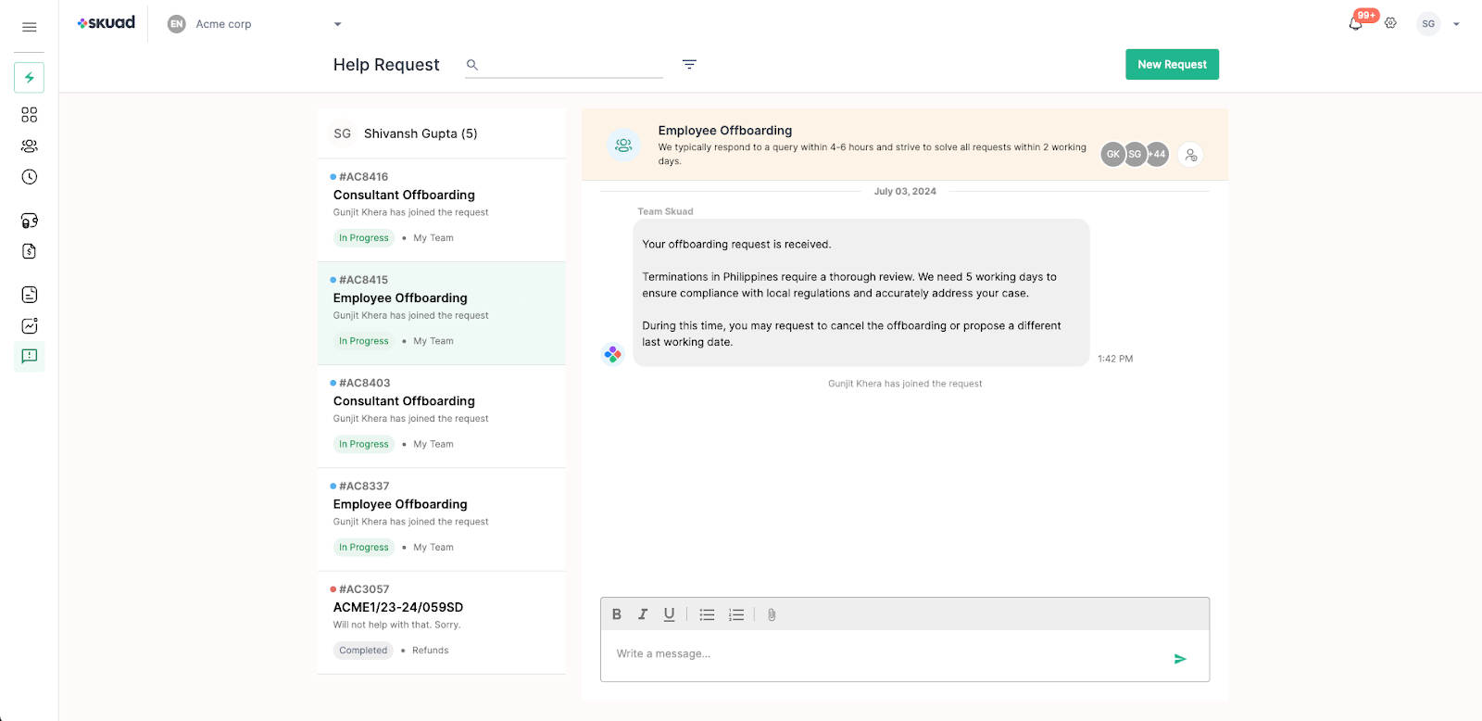Click My Team label on #AC8337
The width and height of the screenshot is (1482, 721).
point(433,548)
